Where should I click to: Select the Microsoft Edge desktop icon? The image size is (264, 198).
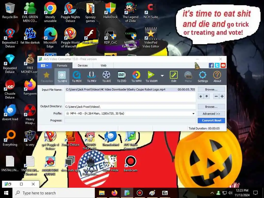(x=50, y=38)
